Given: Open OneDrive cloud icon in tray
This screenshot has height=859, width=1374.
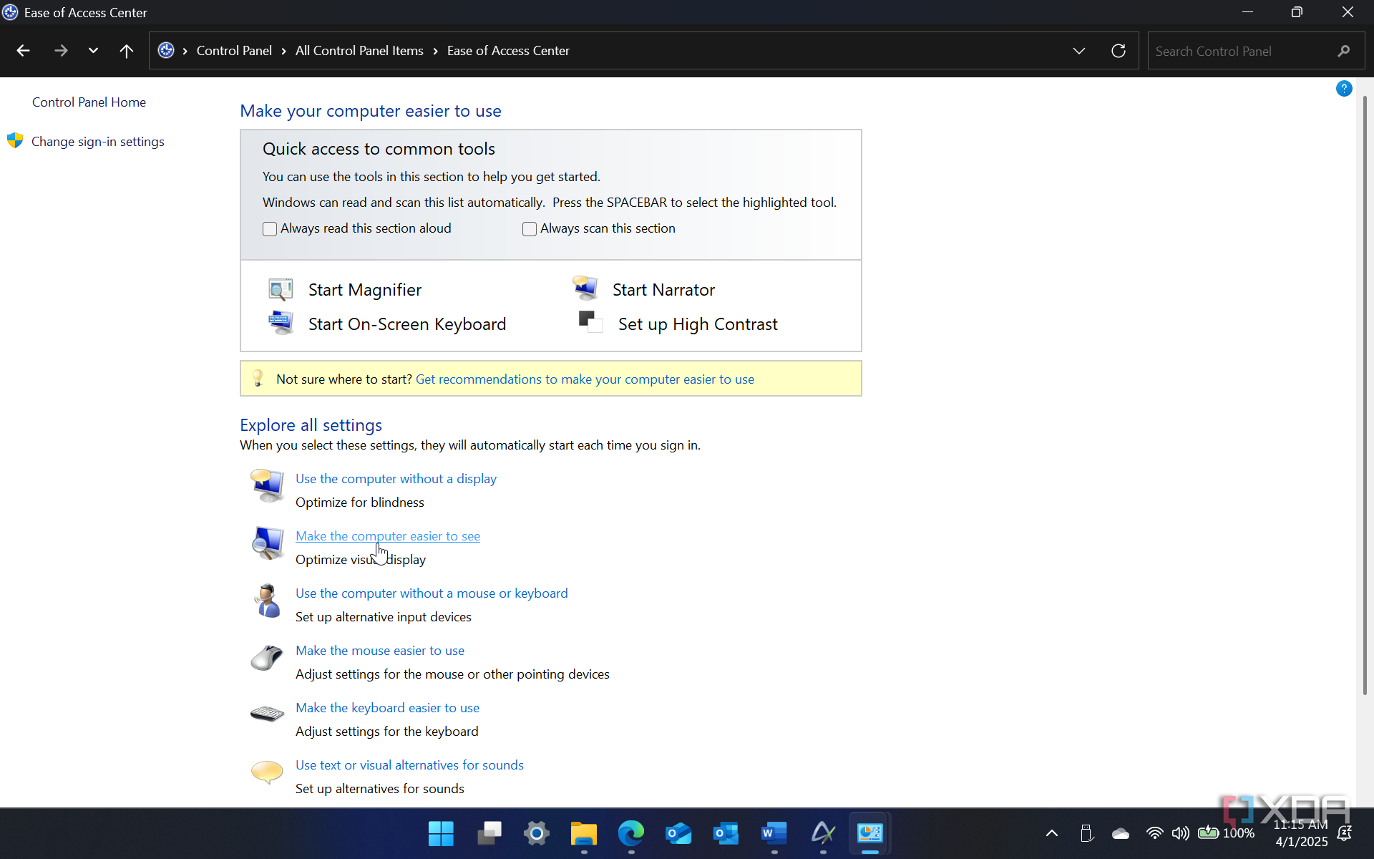Looking at the screenshot, I should pos(1121,833).
